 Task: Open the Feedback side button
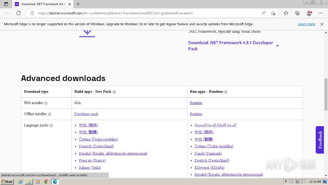[x=320, y=140]
